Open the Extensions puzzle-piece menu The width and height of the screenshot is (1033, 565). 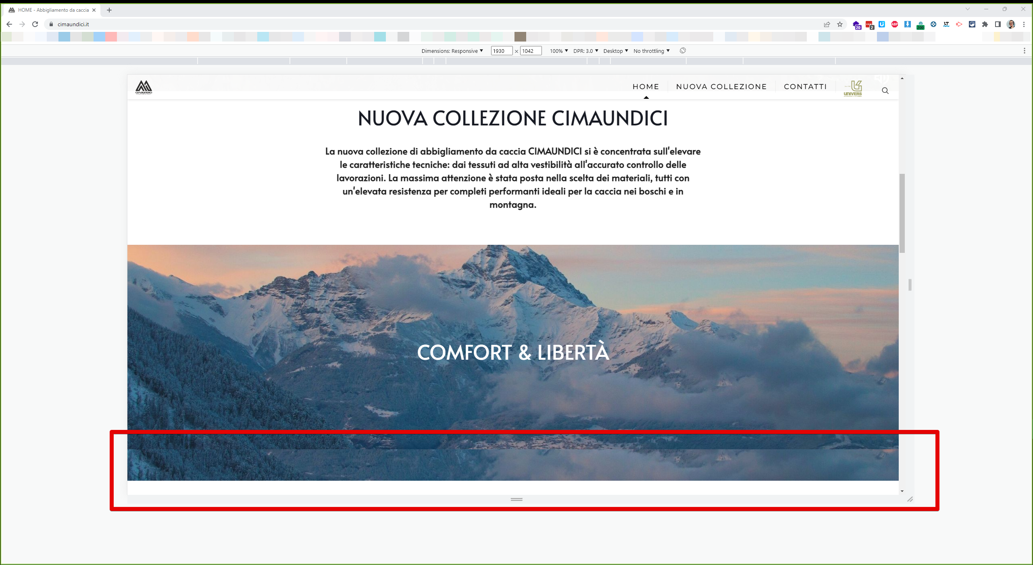tap(985, 24)
